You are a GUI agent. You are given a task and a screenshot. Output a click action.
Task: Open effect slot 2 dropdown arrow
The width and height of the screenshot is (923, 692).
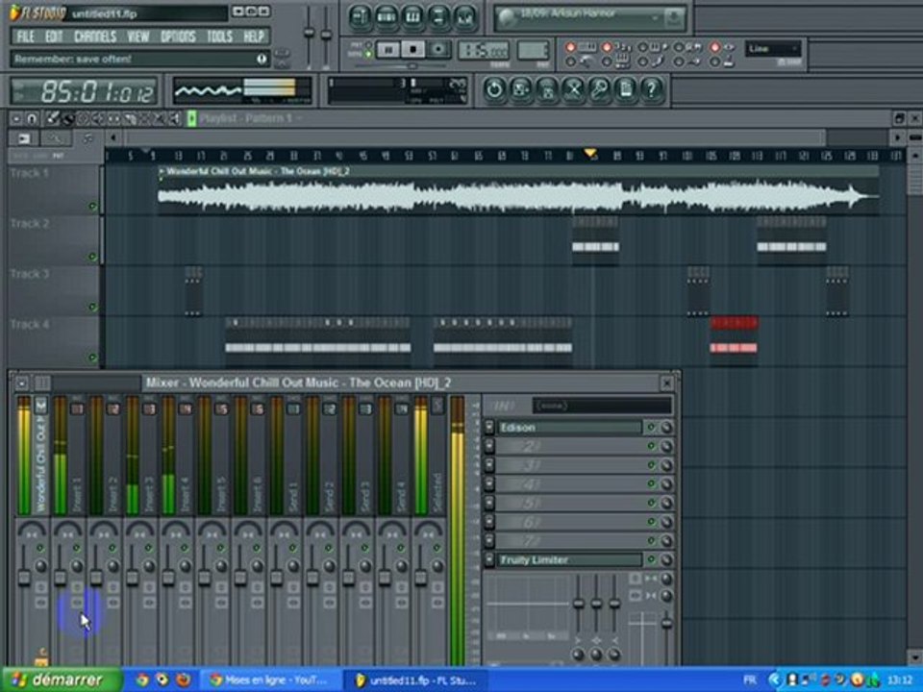[x=489, y=447]
